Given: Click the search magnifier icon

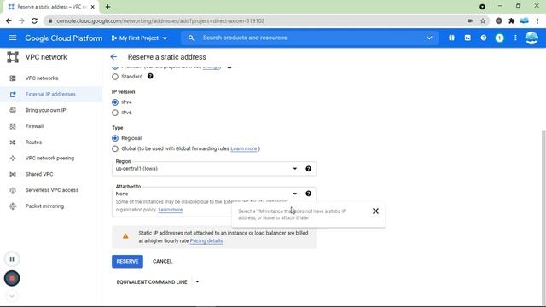Looking at the screenshot, I should click(x=191, y=38).
